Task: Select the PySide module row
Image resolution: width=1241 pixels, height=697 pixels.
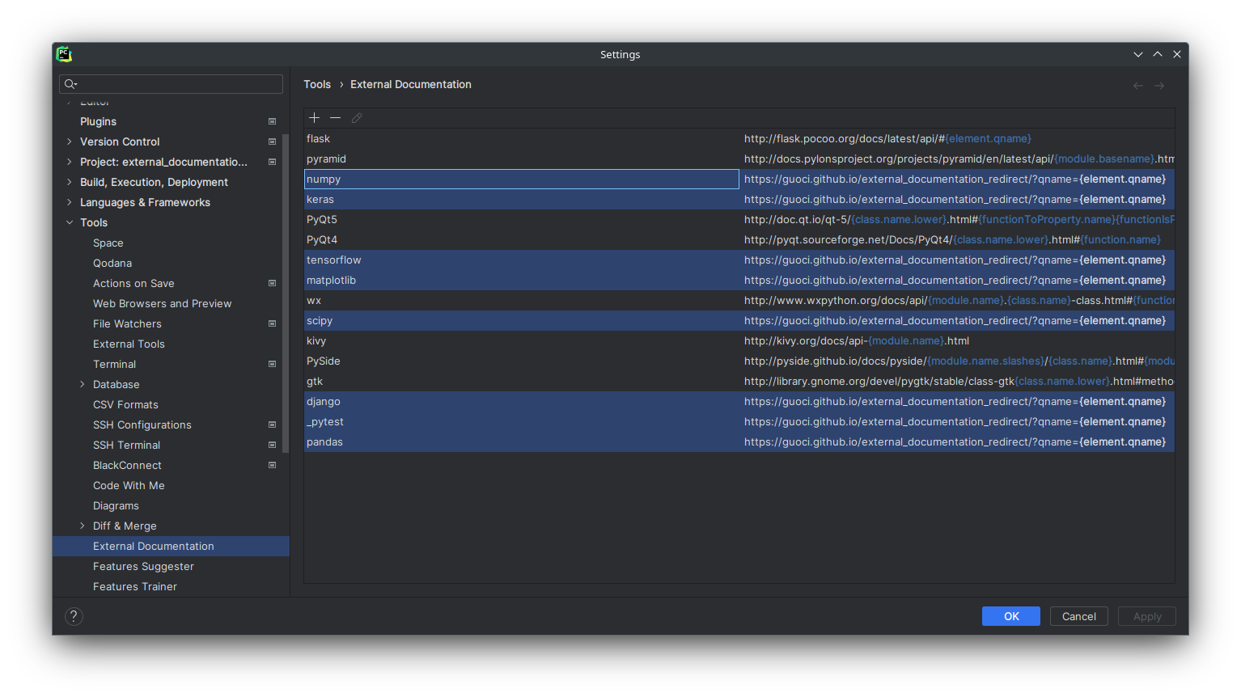Action: tap(739, 361)
